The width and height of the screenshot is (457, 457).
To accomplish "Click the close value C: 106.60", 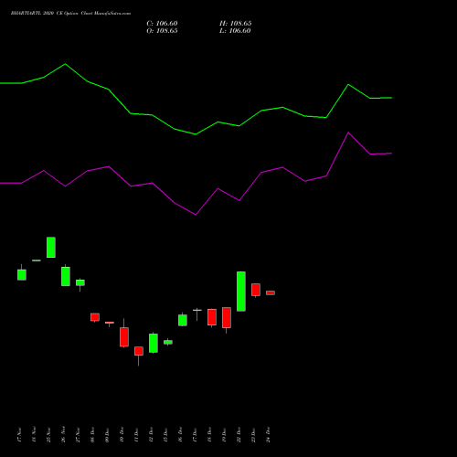I will [x=162, y=24].
